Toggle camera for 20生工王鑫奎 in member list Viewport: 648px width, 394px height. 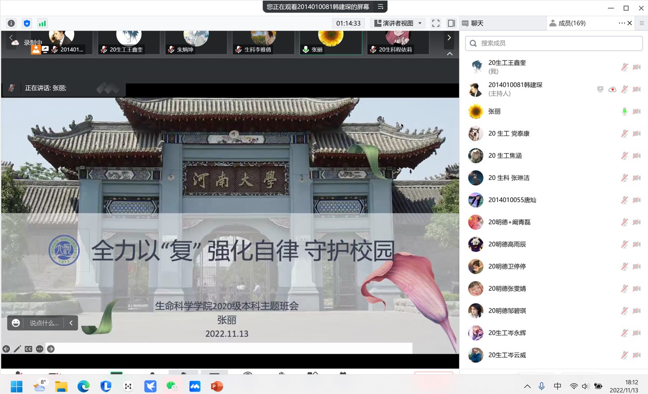click(x=637, y=67)
